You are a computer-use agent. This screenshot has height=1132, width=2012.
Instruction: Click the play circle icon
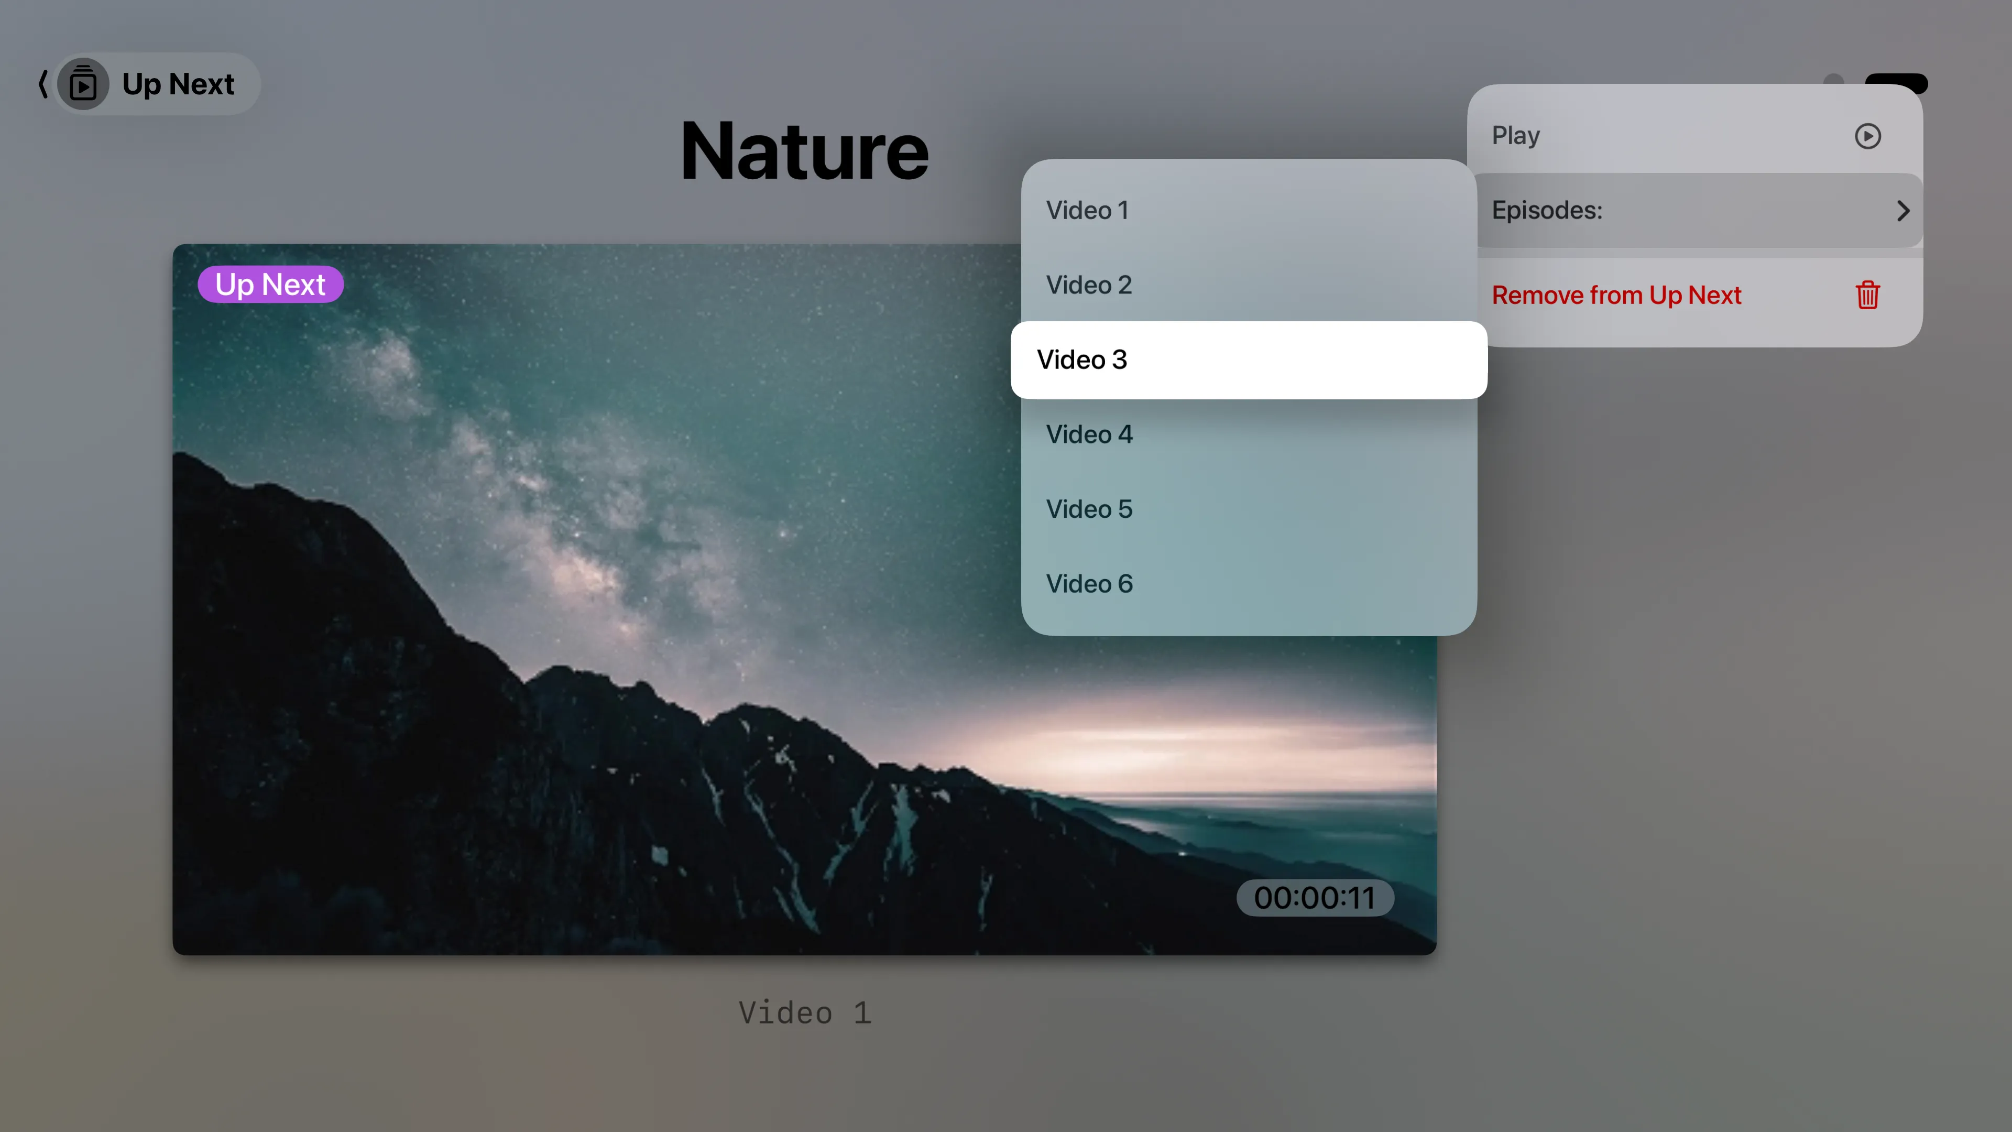[x=1867, y=136]
